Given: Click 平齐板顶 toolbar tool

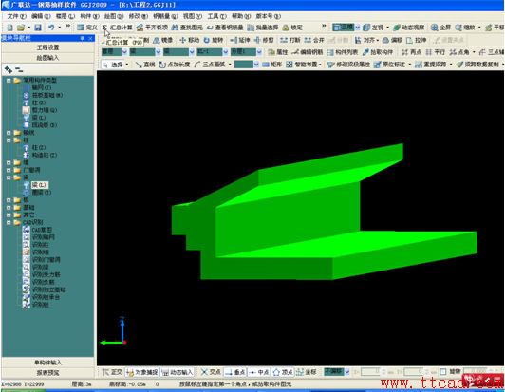Looking at the screenshot, I should click(152, 28).
